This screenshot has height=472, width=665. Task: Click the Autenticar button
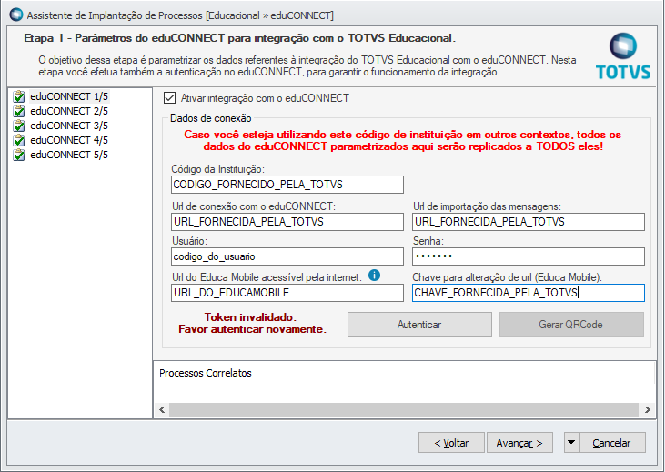(x=419, y=325)
